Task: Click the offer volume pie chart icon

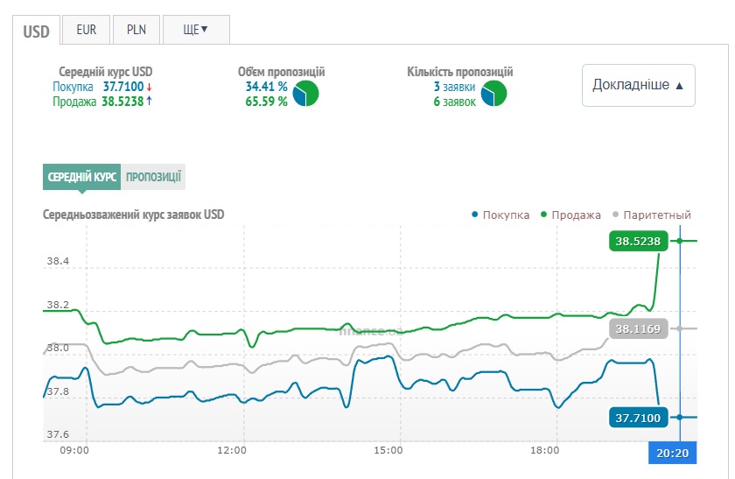Action: (x=305, y=94)
